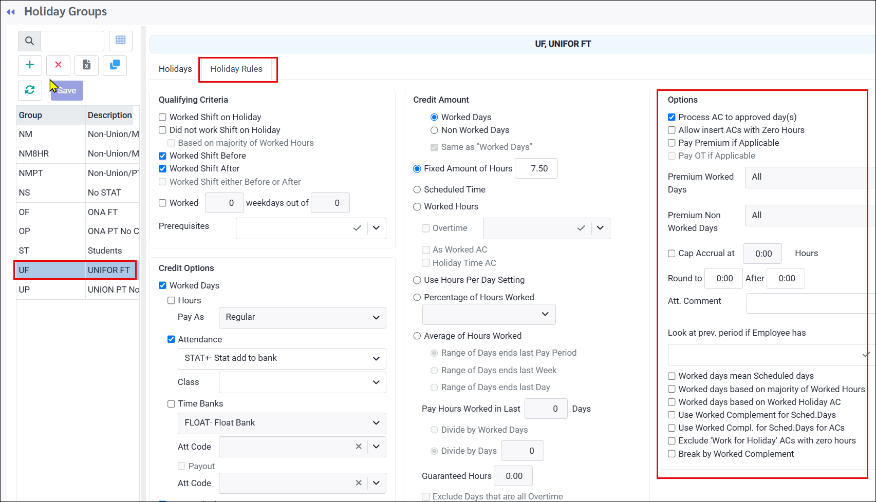Select the Scheduled Time radio option

point(417,189)
